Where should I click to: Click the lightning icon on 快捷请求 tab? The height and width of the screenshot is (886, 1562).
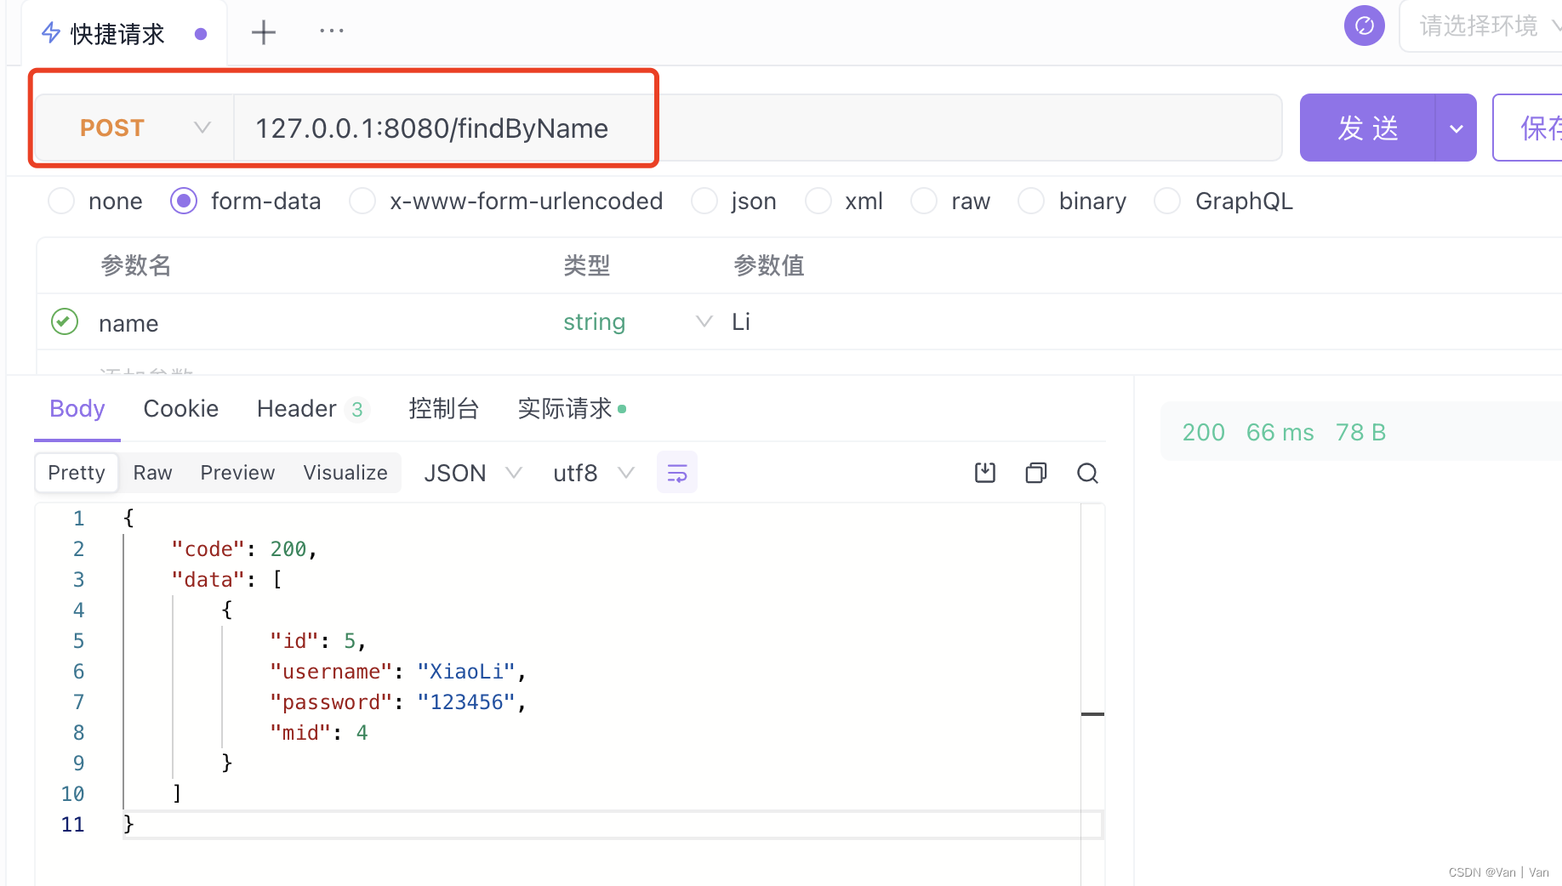50,32
